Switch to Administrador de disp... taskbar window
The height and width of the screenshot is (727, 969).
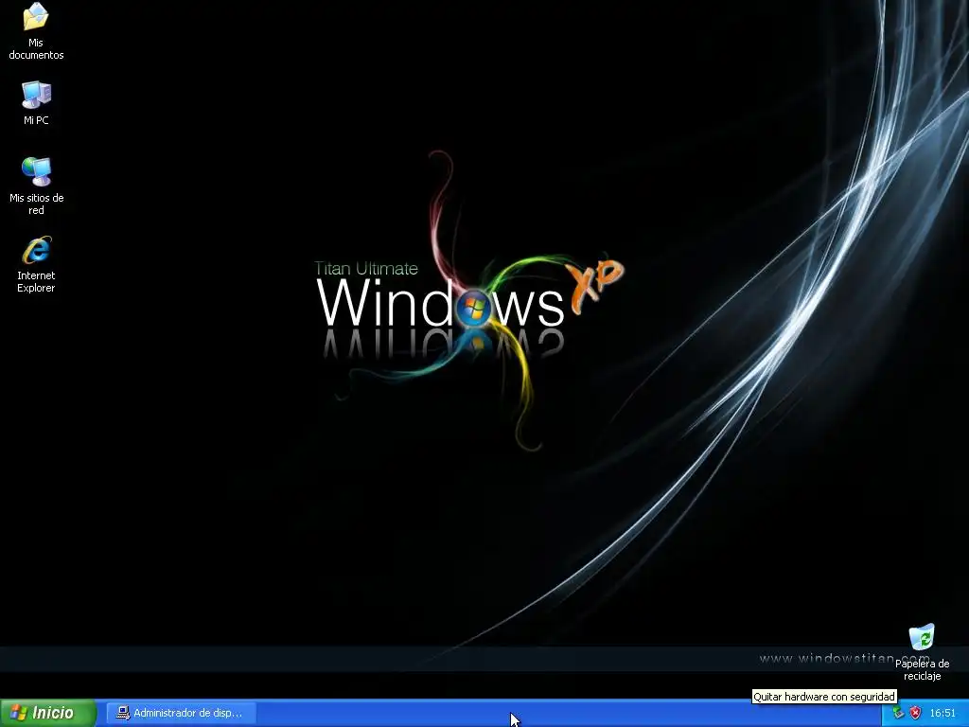click(x=181, y=713)
